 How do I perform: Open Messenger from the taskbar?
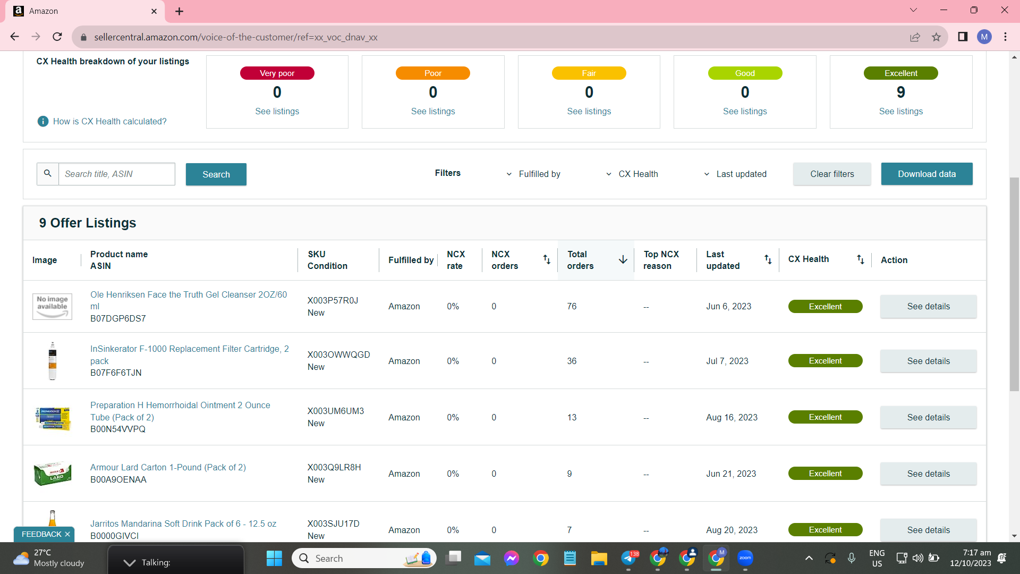coord(512,558)
